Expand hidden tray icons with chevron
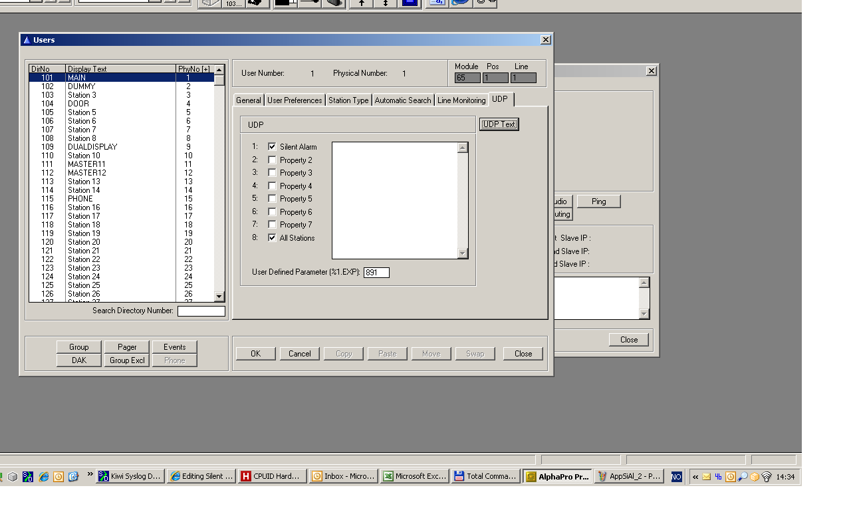The width and height of the screenshot is (851, 532). click(695, 476)
